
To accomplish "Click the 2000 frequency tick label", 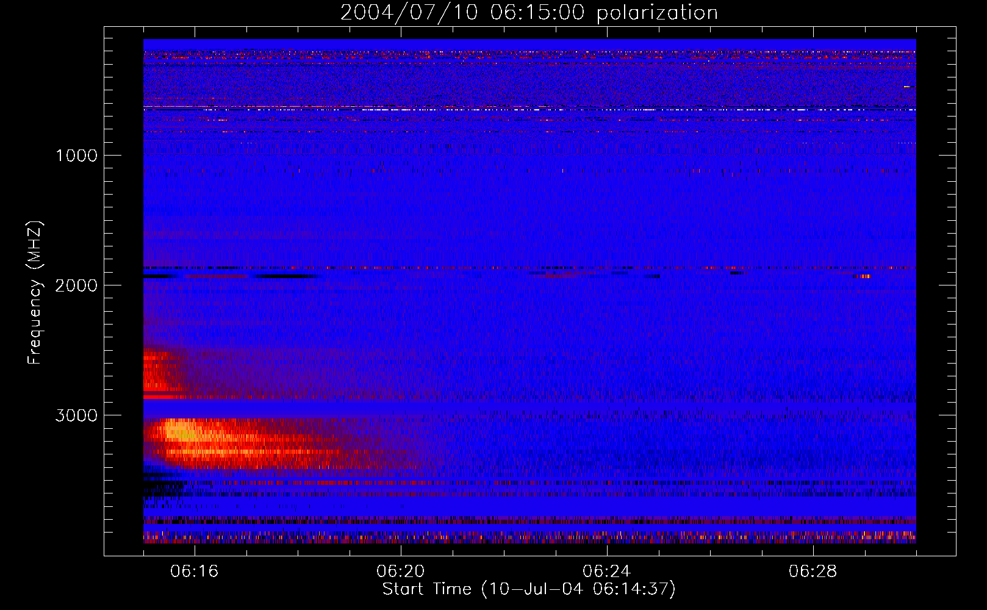I will [76, 285].
